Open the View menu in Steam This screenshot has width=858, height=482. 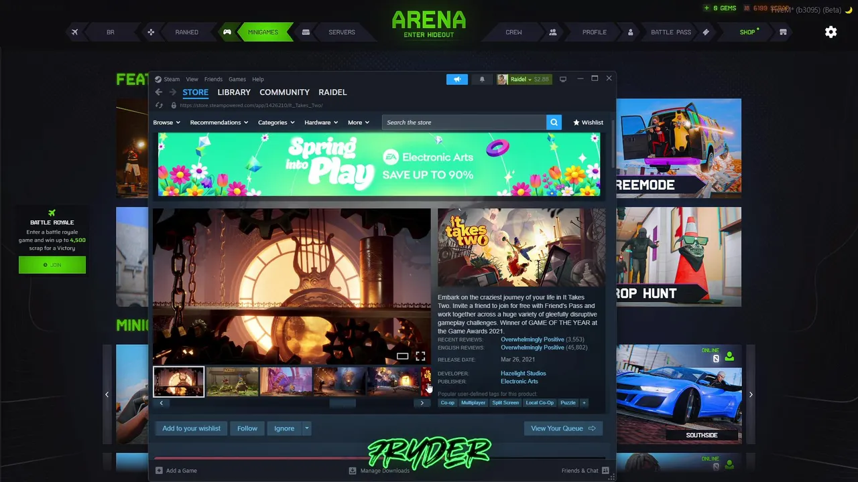[x=192, y=79]
